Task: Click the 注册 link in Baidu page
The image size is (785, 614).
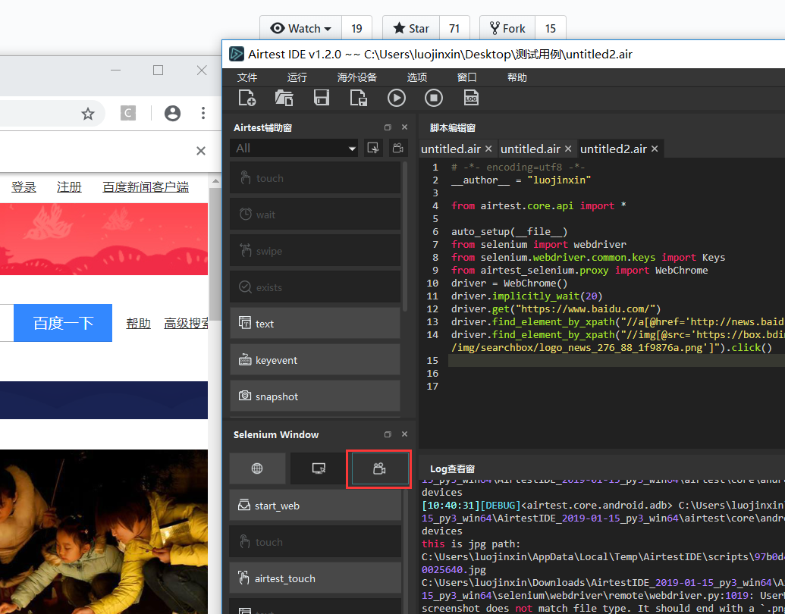Action: coord(69,187)
